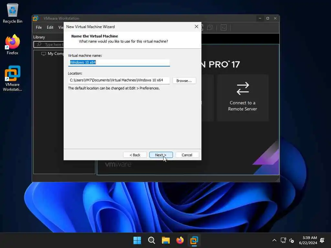
Task: Open the File menu in VMware
Action: 39,27
